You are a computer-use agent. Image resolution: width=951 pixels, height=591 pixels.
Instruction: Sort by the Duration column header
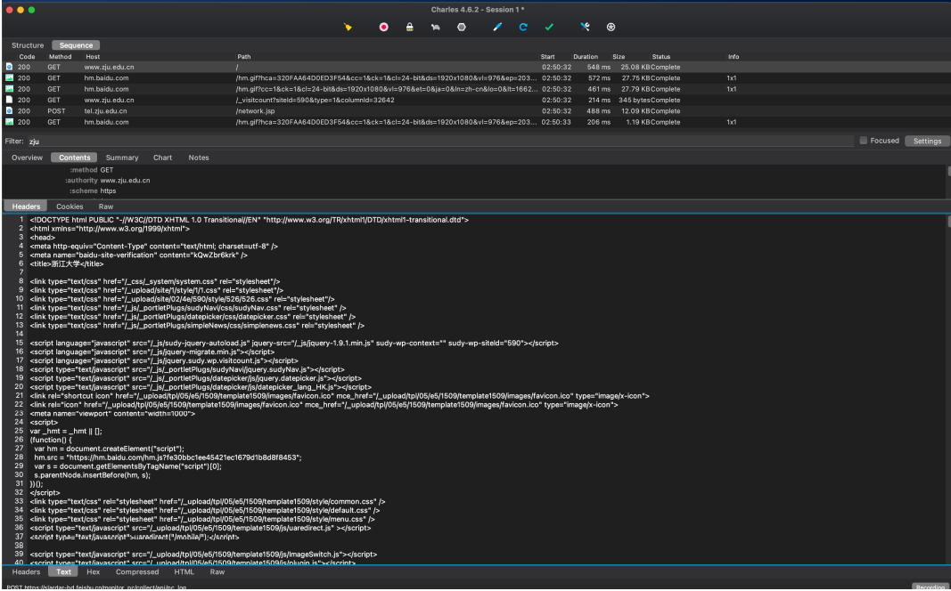coord(586,56)
